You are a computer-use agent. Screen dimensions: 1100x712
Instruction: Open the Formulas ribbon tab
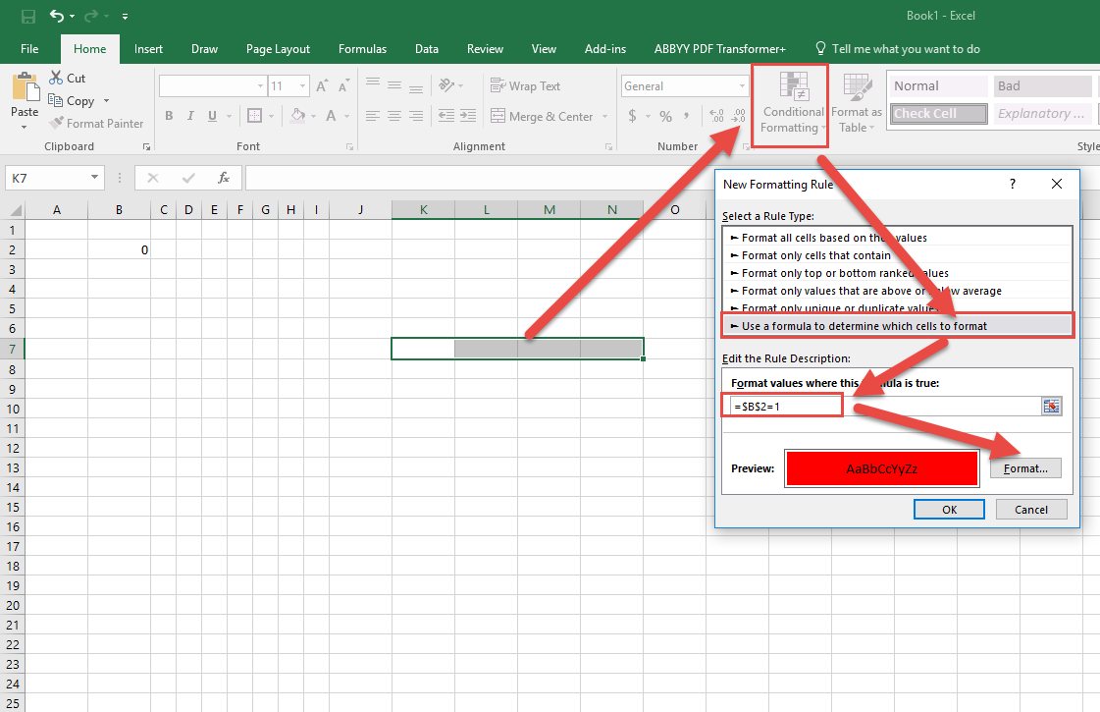(x=362, y=49)
